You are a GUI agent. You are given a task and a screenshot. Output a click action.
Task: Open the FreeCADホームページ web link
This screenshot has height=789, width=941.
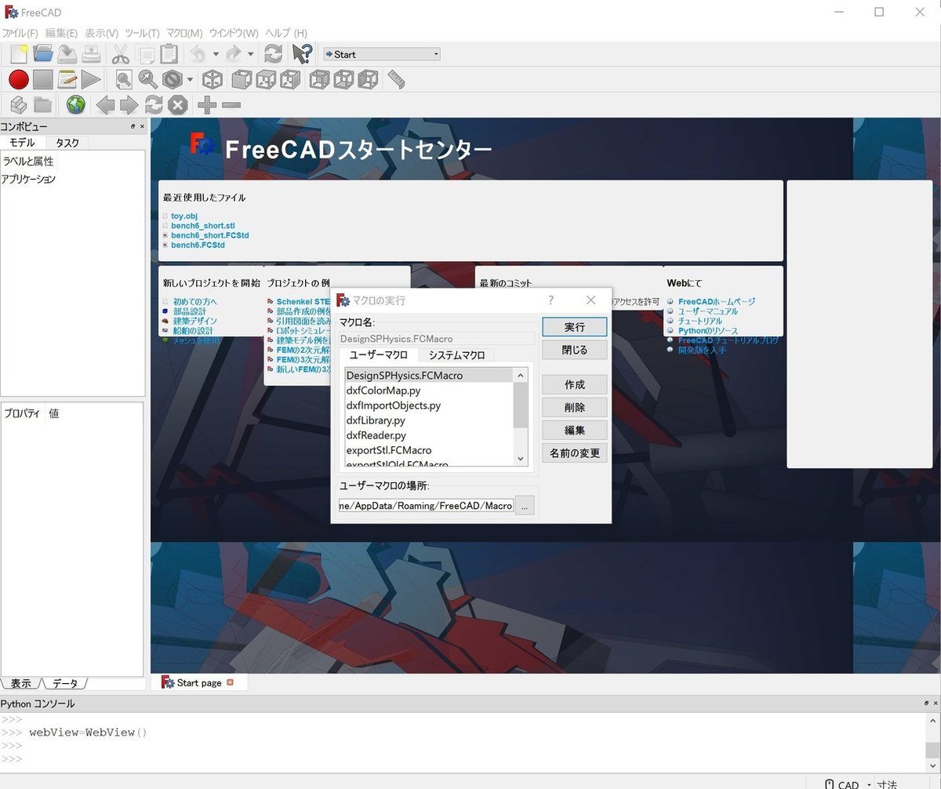coord(717,301)
